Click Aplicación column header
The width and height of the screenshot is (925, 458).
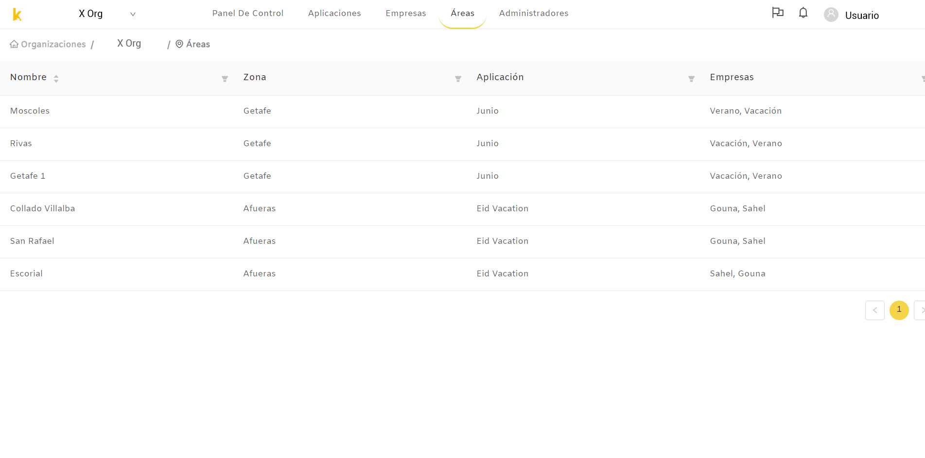point(500,77)
